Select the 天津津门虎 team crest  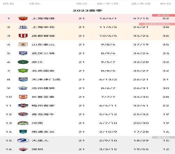pyautogui.click(x=23, y=79)
